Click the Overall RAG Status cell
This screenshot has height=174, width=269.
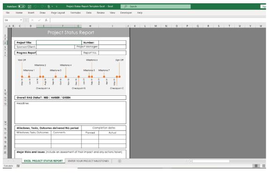point(70,98)
